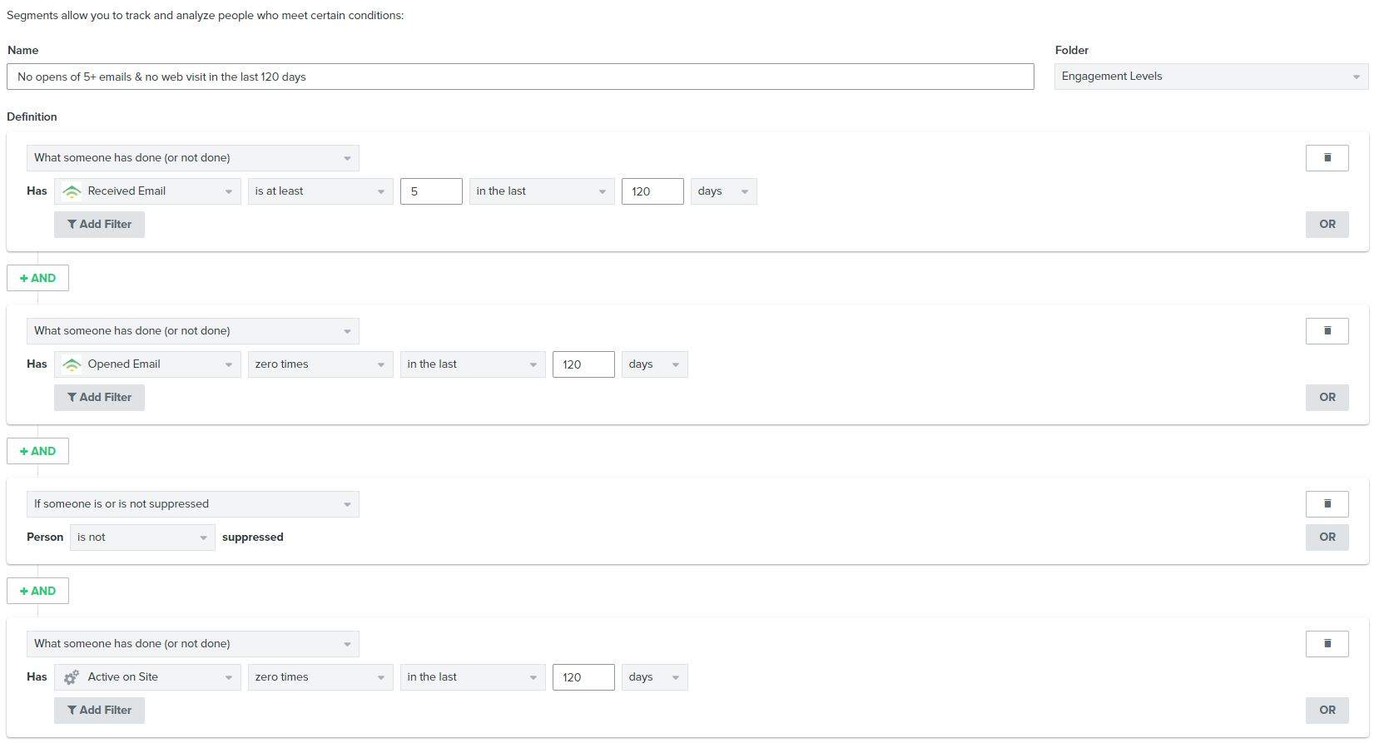Screen dimensions: 1384x743
Task: Change 'zero times' dropdown in Active on Site row
Action: (x=320, y=677)
